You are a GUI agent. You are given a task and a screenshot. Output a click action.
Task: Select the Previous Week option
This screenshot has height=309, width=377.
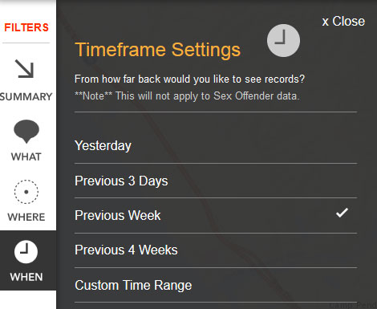[x=216, y=216]
